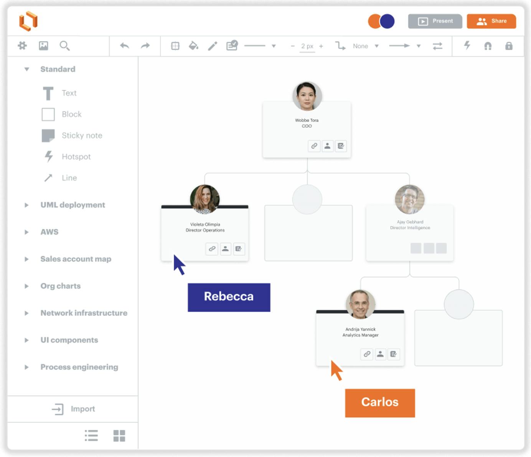Open the line style dropdown arrow
This screenshot has height=457, width=531.
click(x=274, y=46)
